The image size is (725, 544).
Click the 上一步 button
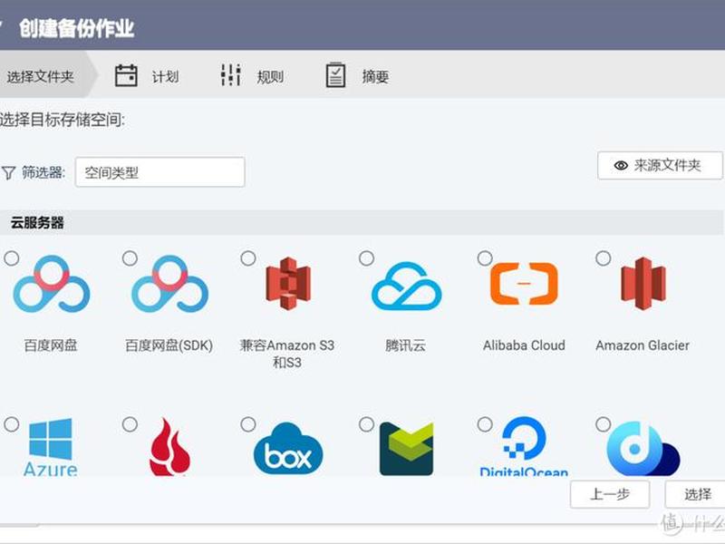(x=610, y=494)
